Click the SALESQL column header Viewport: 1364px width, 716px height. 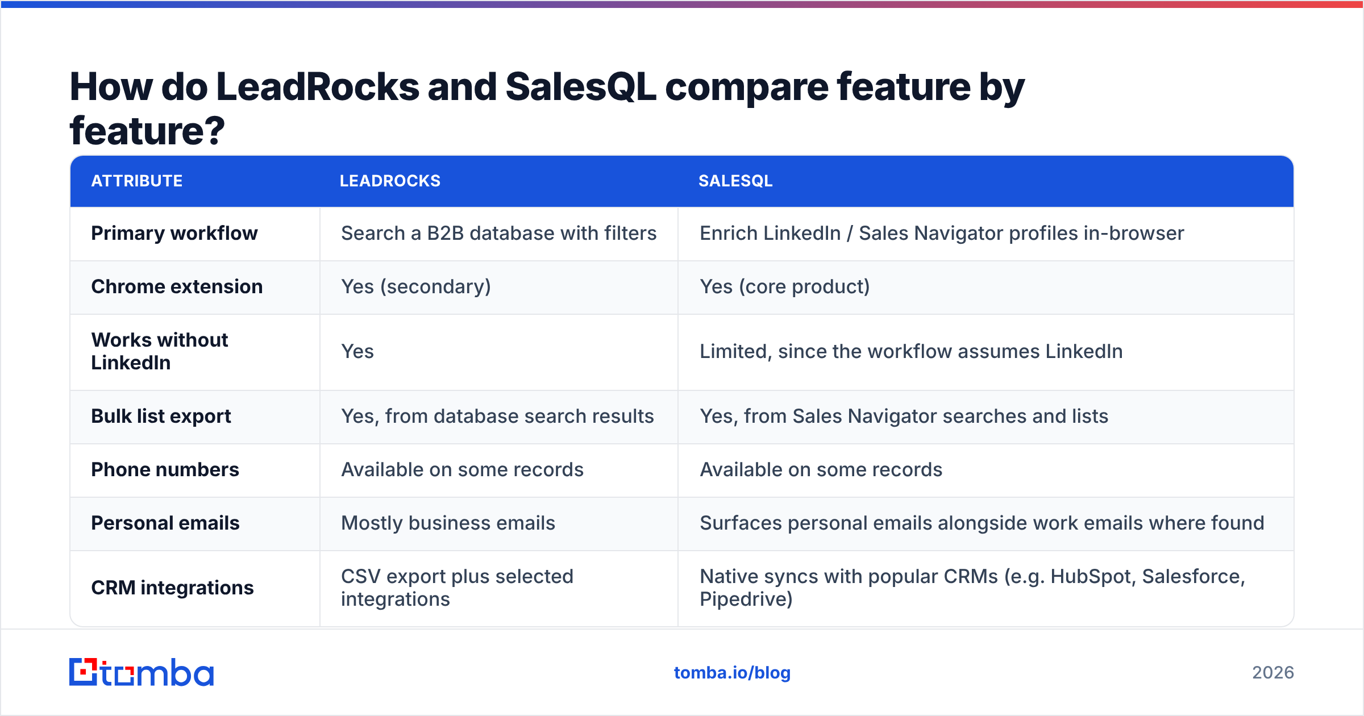[735, 181]
